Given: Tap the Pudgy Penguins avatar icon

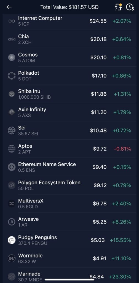Looking at the screenshot, I should click(12, 240).
